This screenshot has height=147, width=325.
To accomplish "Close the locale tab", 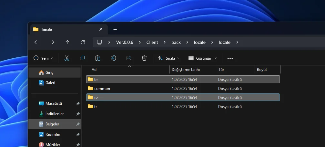I will [x=101, y=29].
